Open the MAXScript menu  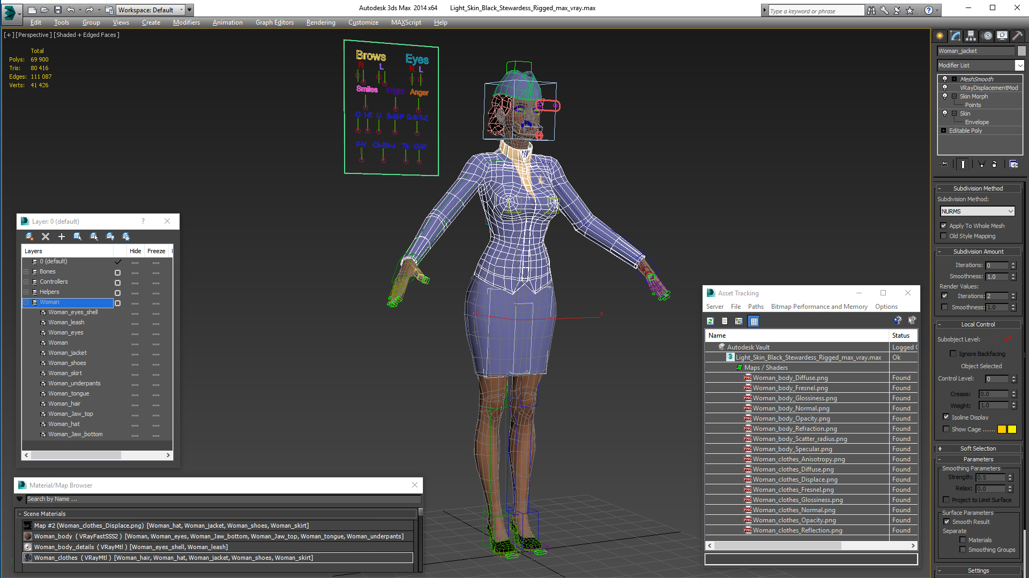[x=406, y=22]
